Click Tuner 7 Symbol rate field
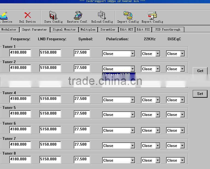Viewport: 210px width, 169px height. click(82, 145)
